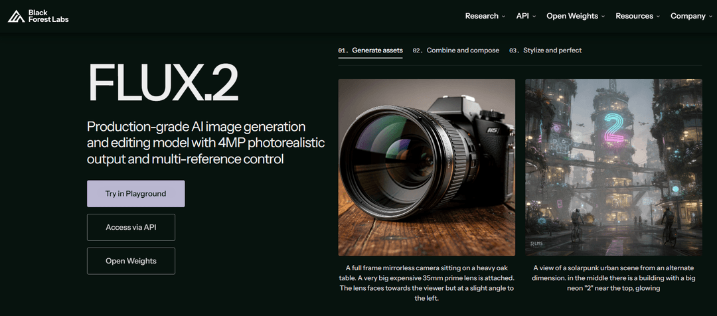The width and height of the screenshot is (717, 316).
Task: Switch to the 02. Combine and compose tab
Action: pos(456,50)
